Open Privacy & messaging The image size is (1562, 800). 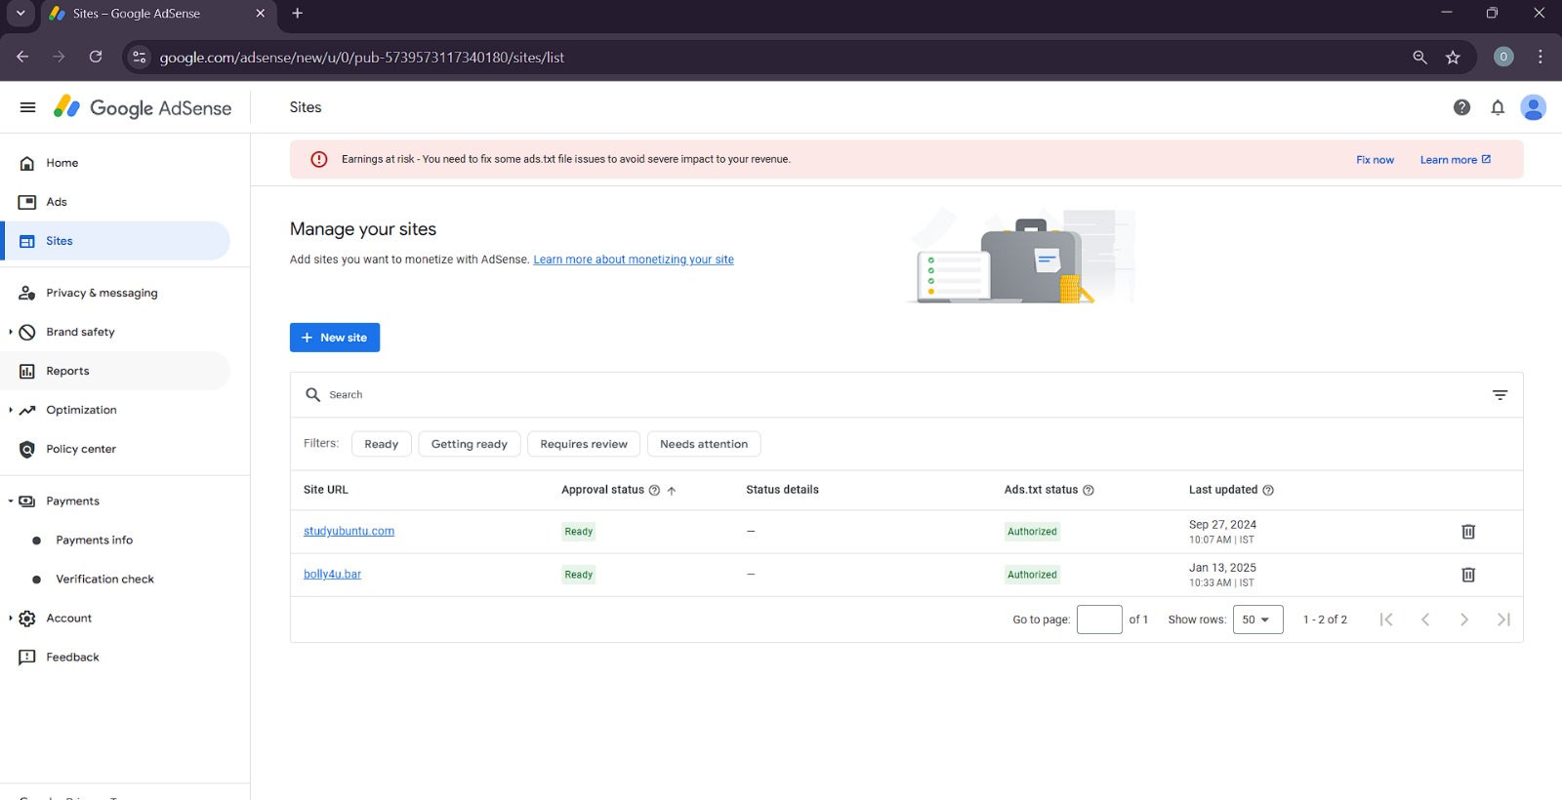(117, 293)
